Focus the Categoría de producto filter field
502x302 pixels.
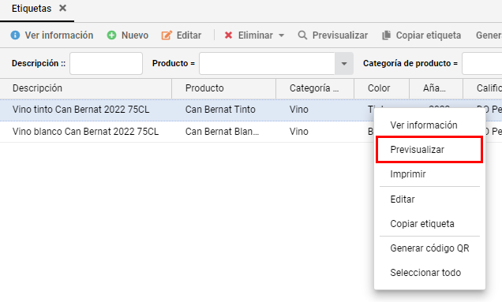pos(481,64)
